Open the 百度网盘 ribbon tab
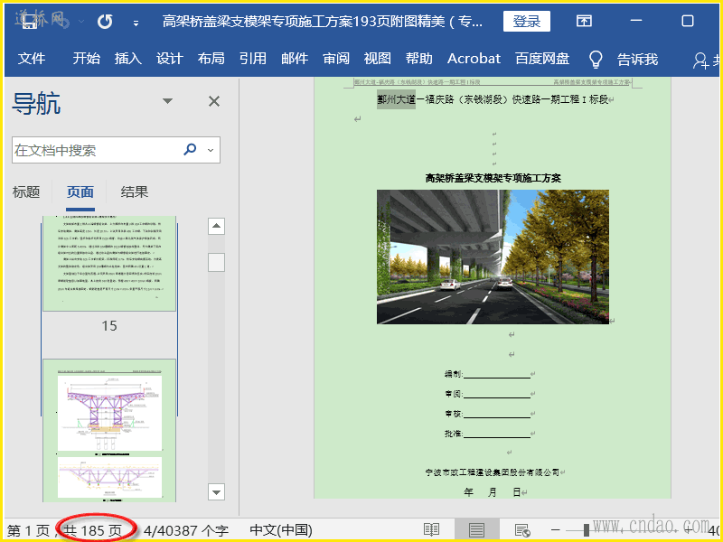This screenshot has width=723, height=542. click(542, 59)
